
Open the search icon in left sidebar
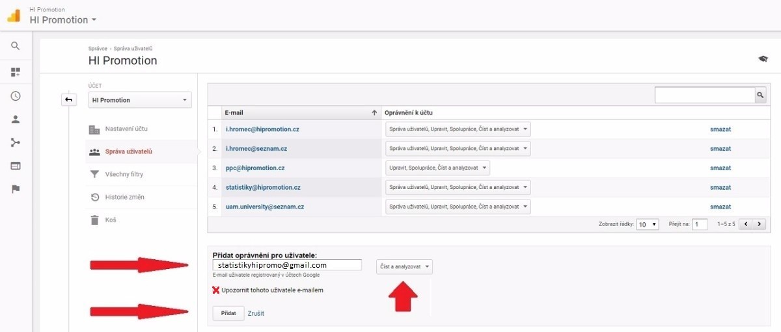click(x=16, y=46)
